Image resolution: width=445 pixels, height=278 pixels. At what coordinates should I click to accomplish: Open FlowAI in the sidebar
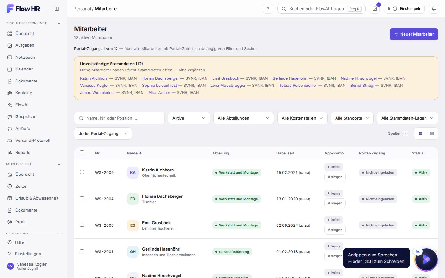[x=33, y=105]
